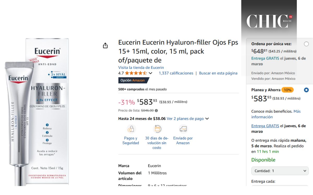The image size is (313, 195).
Task: Click the list price info icon
Action: click(156, 111)
